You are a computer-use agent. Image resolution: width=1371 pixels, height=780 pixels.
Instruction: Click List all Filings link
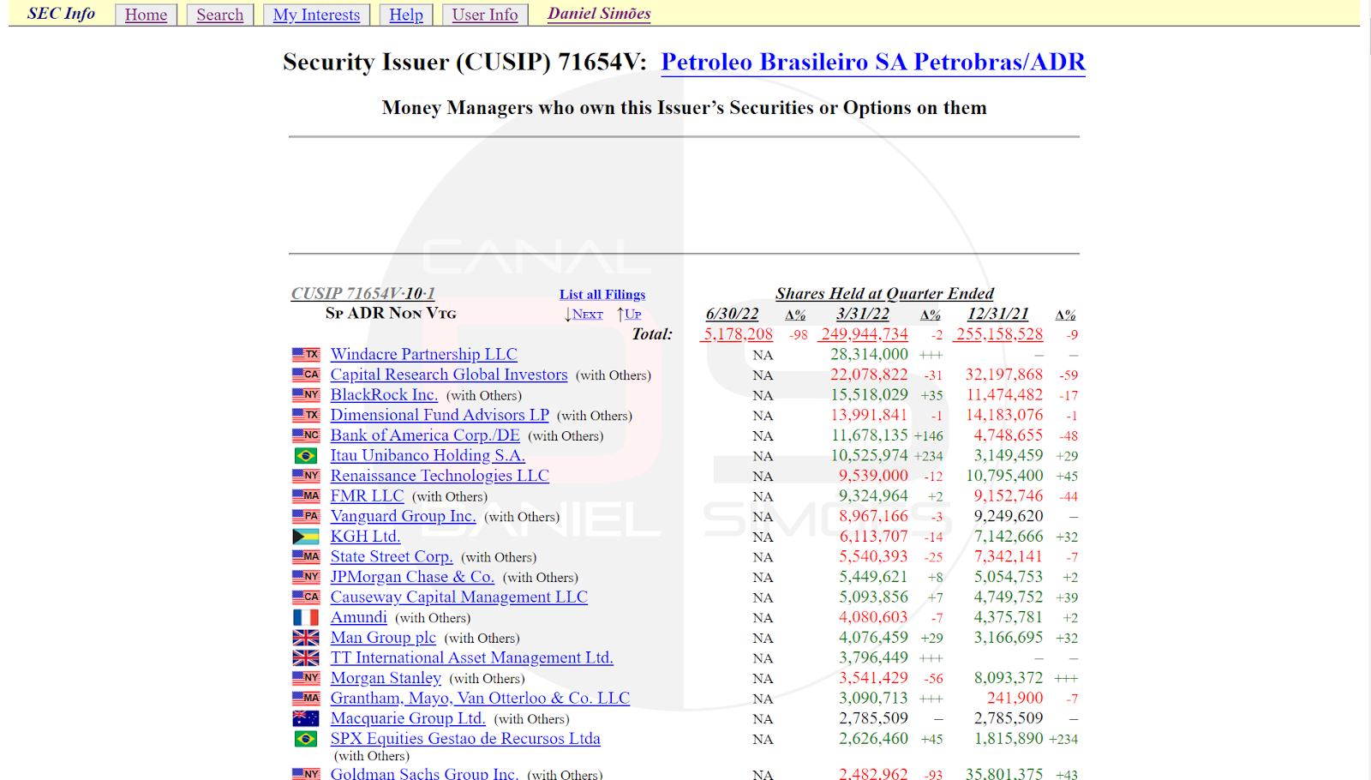pos(602,294)
